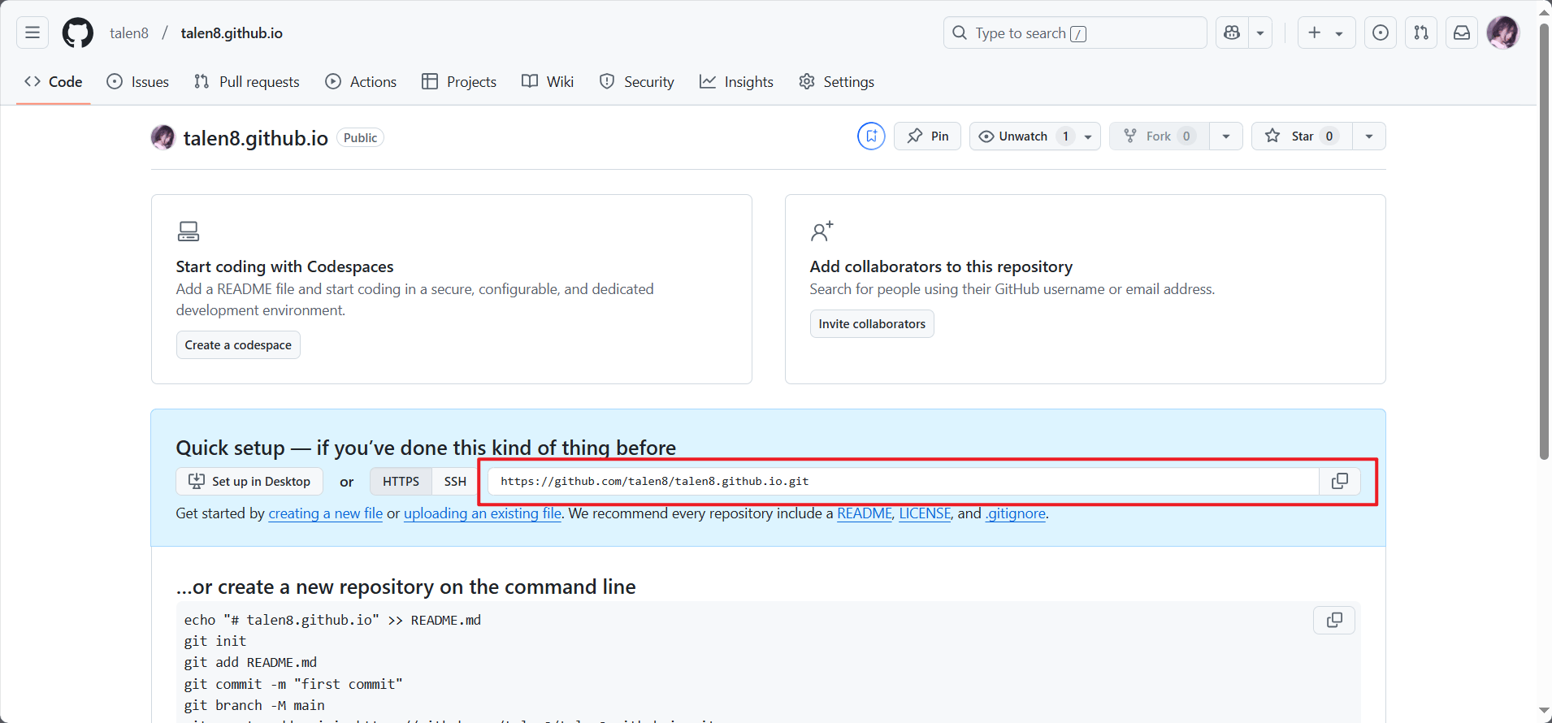Viewport: 1552px width, 723px height.
Task: Open the hamburger navigation menu
Action: click(x=33, y=32)
